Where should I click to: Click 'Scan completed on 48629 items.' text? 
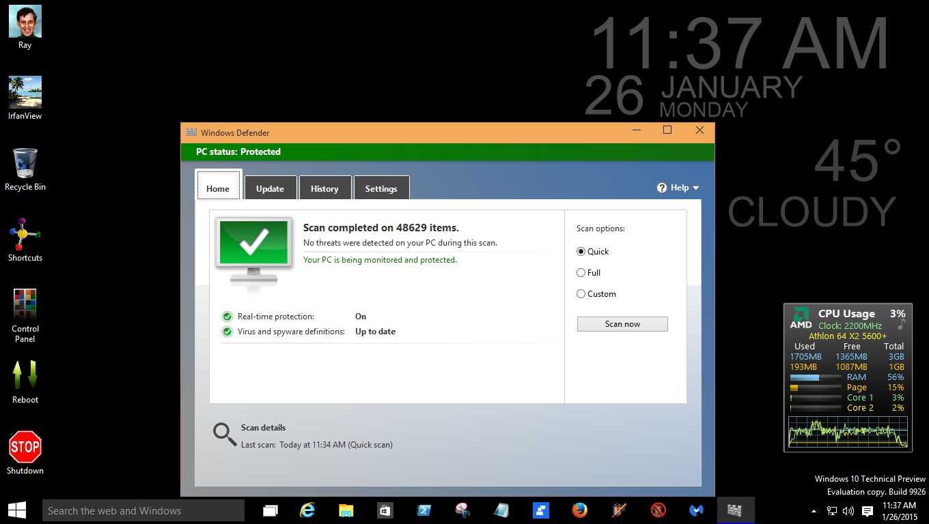(381, 228)
